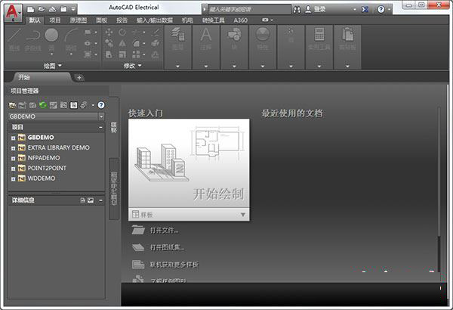Click the 打开文件... link
This screenshot has height=310, width=453.
164,230
